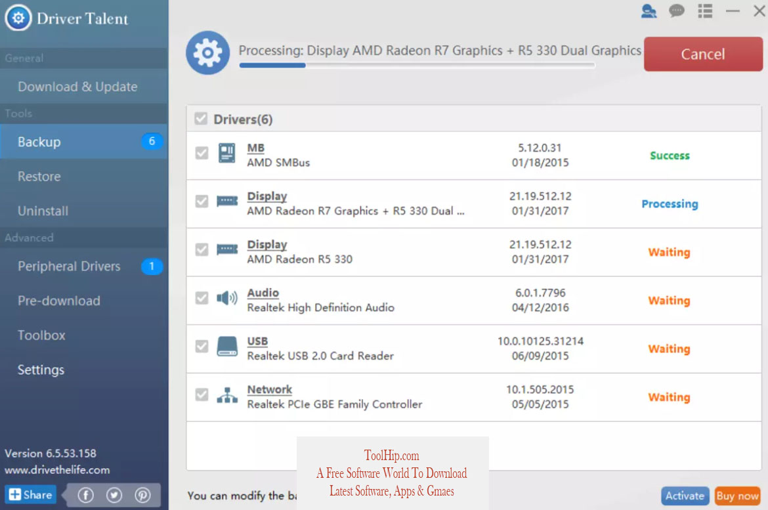Click the network icon for Realtek PCIe GBE
Screen dimensions: 768x510
point(226,394)
